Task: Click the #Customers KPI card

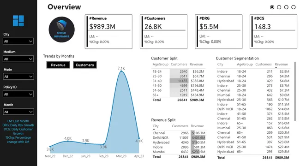Action: coord(163,31)
